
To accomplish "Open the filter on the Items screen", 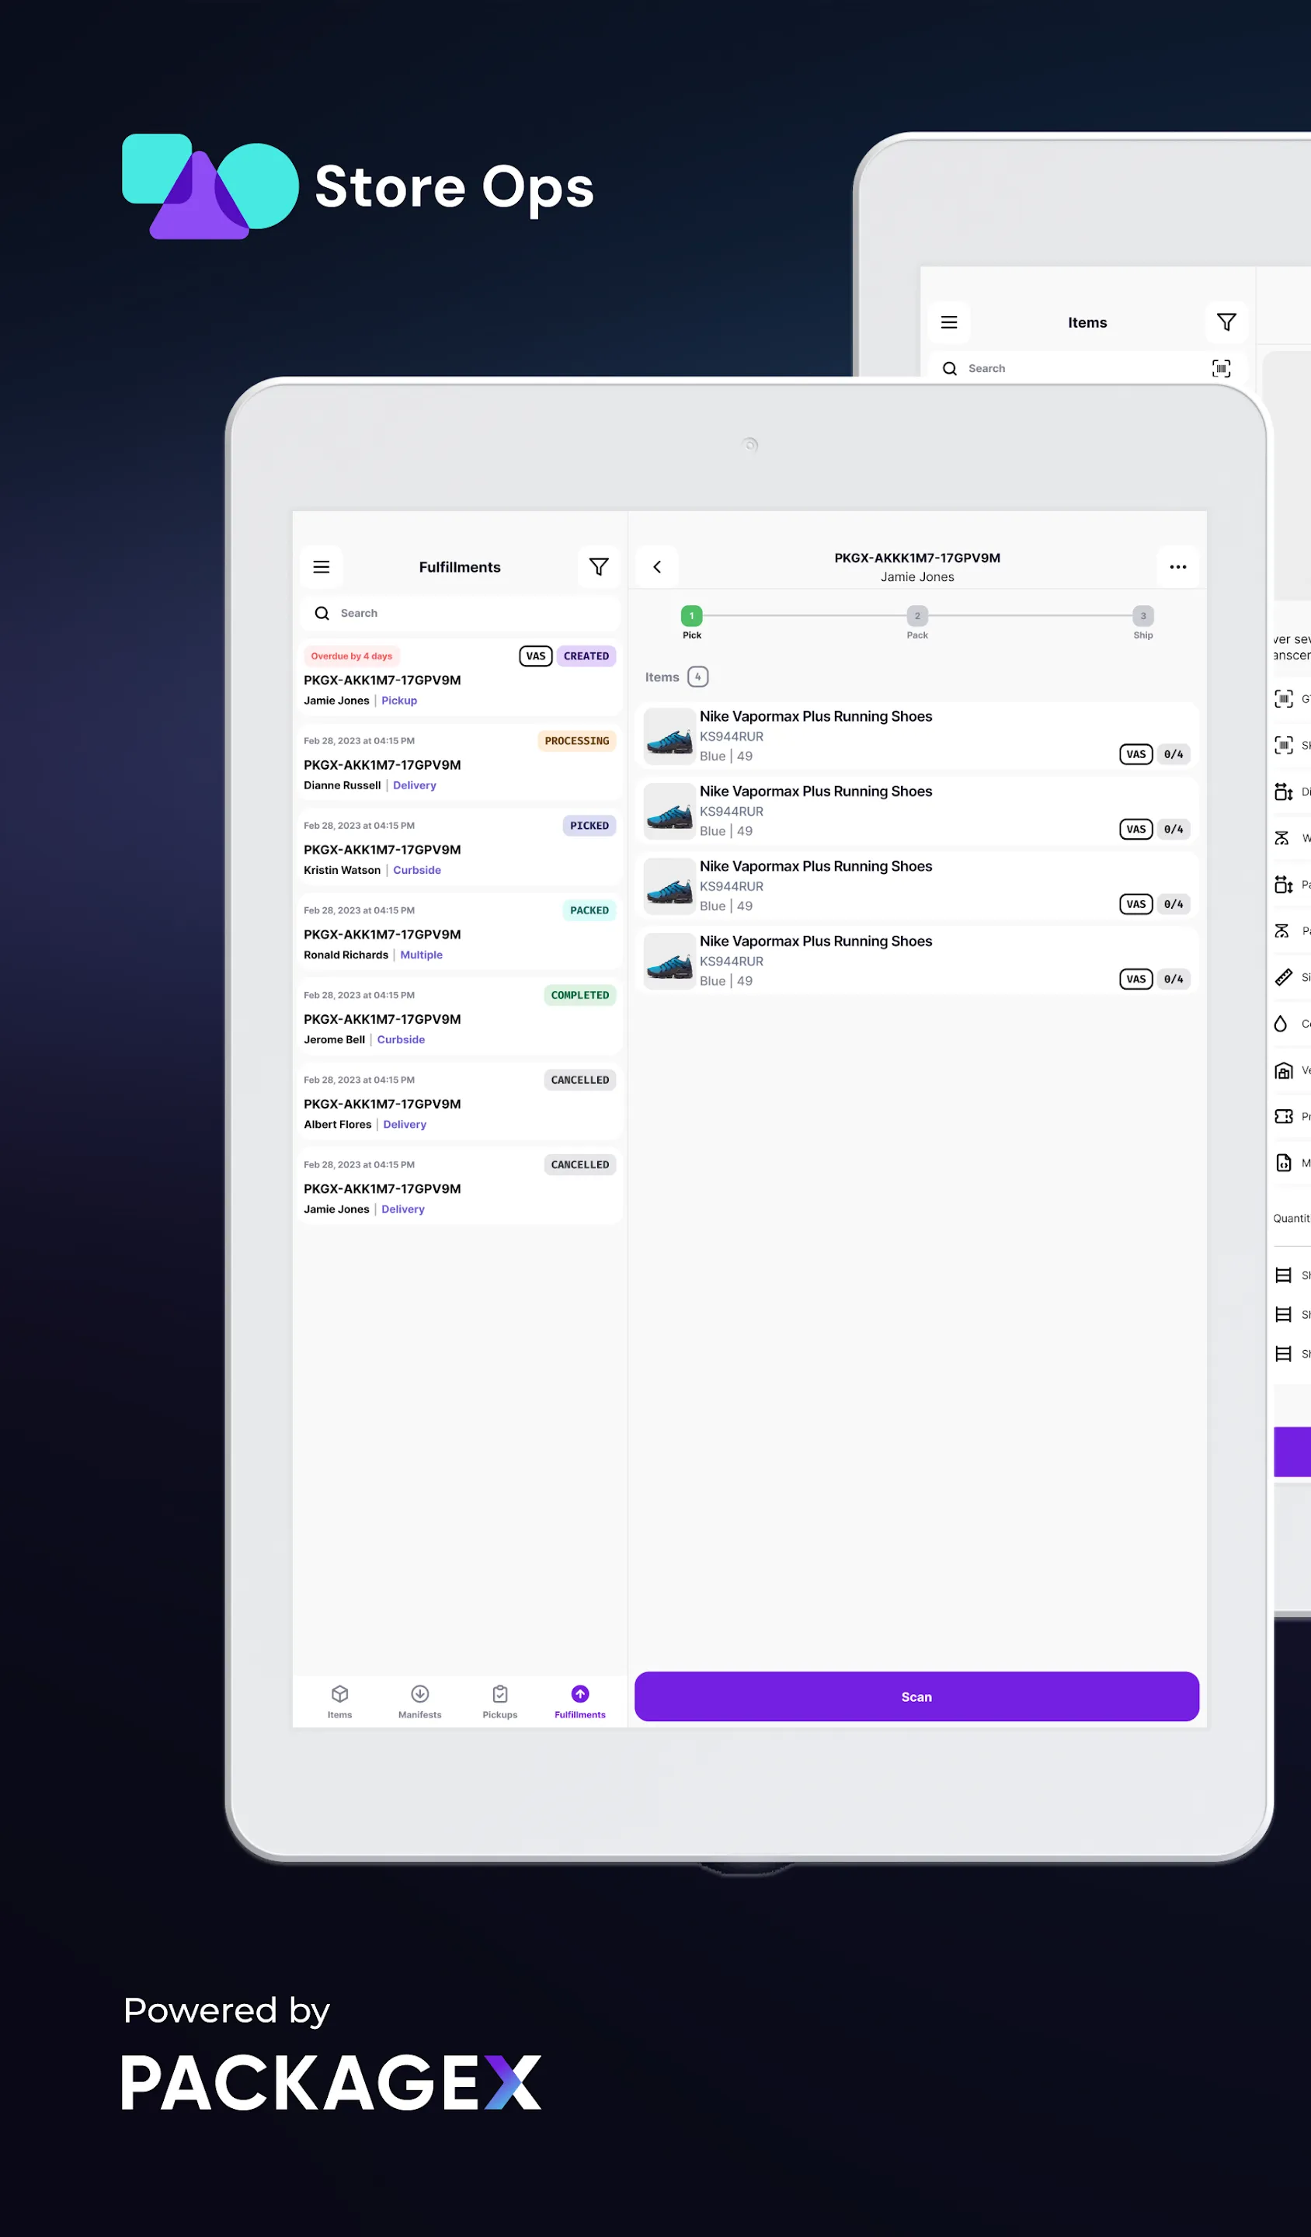I will pos(1226,322).
